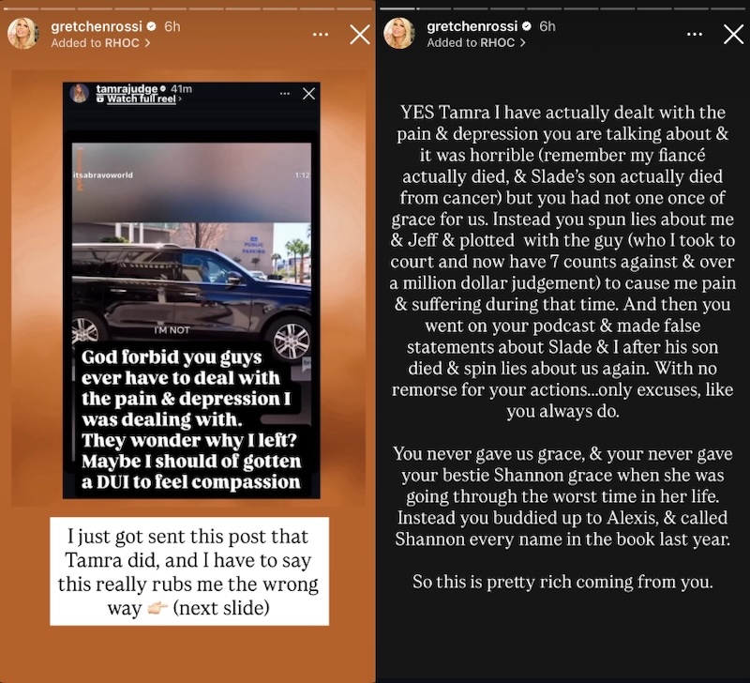Open more options on the black story
The height and width of the screenshot is (683, 750).
point(695,35)
